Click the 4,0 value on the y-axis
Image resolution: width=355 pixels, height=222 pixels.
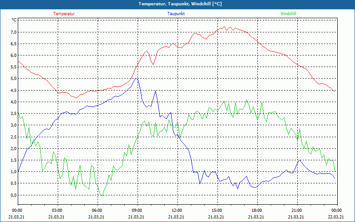tap(14, 102)
